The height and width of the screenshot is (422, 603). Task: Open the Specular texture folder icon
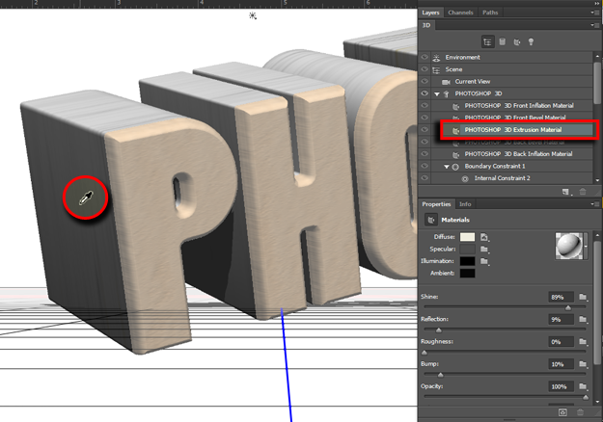pos(485,249)
